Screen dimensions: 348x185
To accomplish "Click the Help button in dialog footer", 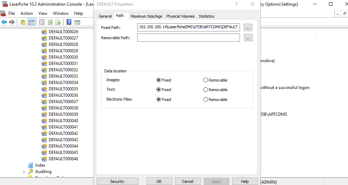I will click(245, 181).
